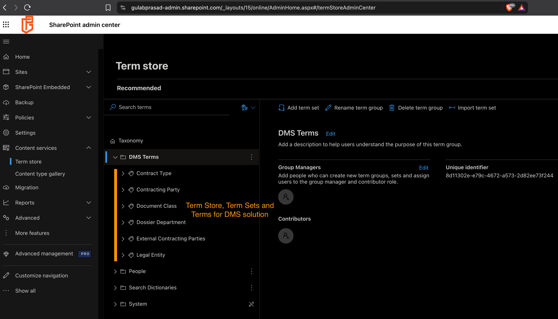Click the browser bookmark icon

click(108, 8)
